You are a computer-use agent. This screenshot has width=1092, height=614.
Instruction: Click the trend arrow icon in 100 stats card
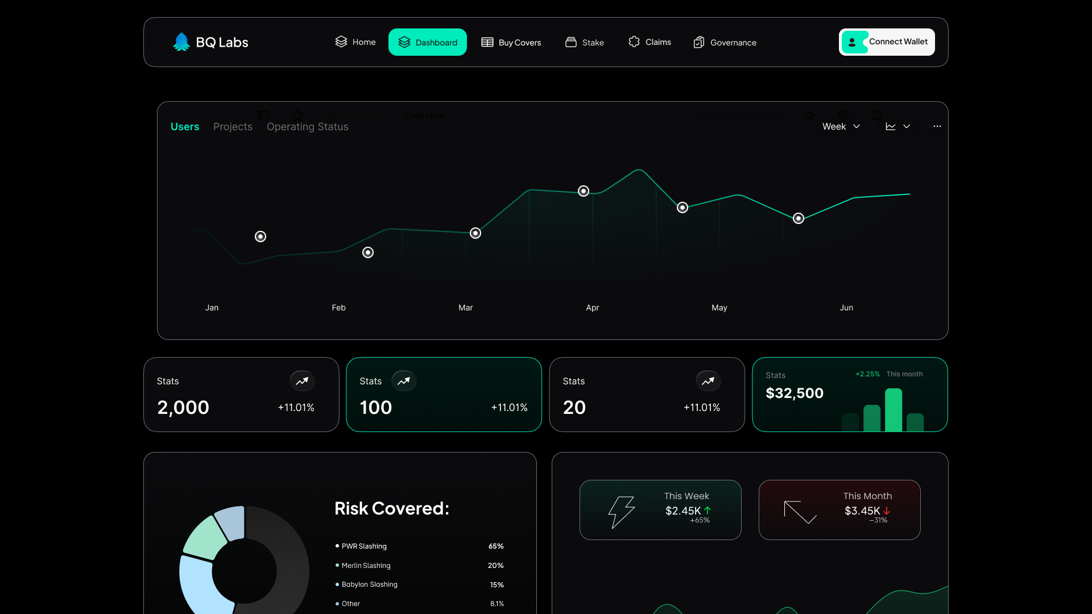tap(404, 381)
